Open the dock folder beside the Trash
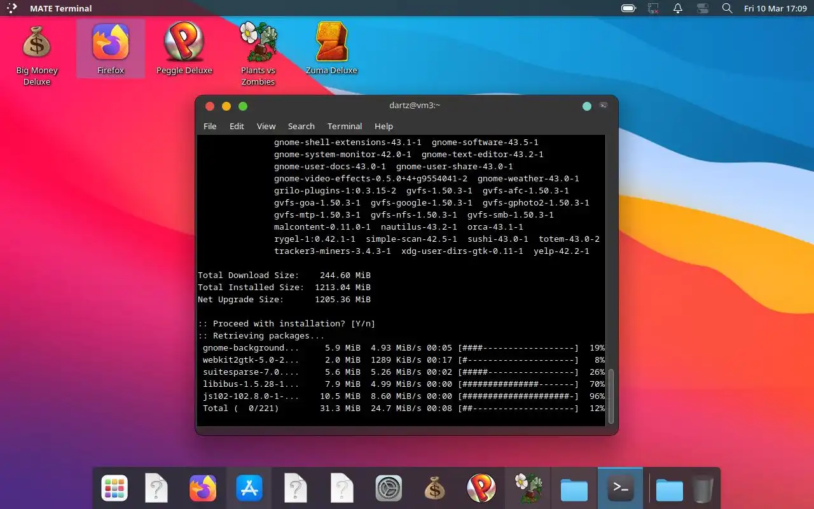 pyautogui.click(x=669, y=490)
